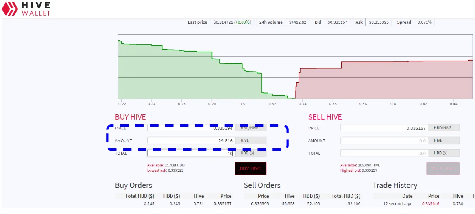The width and height of the screenshot is (475, 214).
Task: Click the Sell Hive amount input field
Action: pos(385,140)
